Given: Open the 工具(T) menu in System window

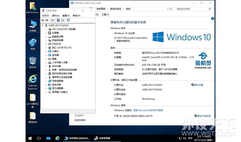Looking at the screenshot, I should tap(105, 15).
